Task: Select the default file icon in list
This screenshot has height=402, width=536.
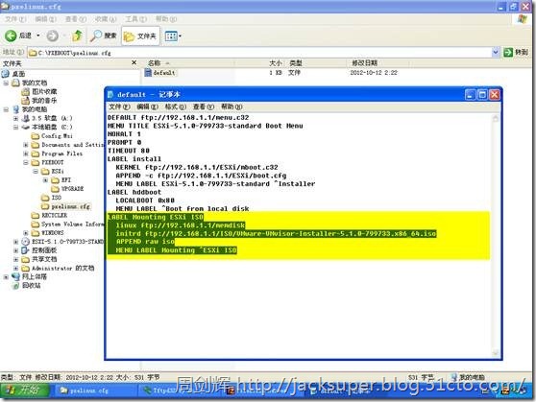Action: click(x=148, y=72)
